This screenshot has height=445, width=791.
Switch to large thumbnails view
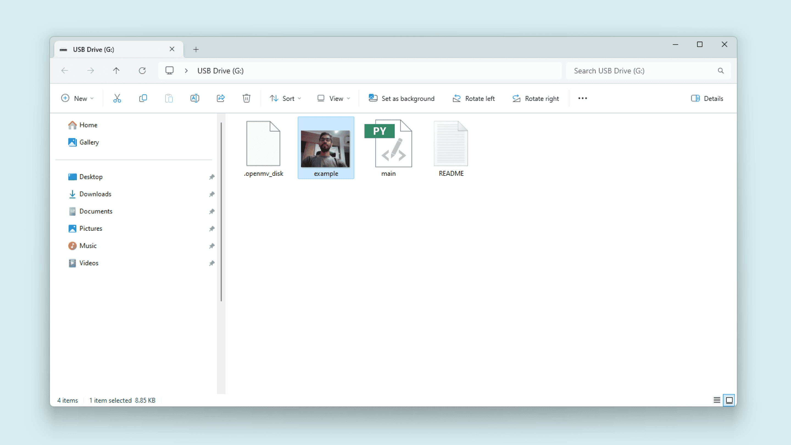point(729,400)
